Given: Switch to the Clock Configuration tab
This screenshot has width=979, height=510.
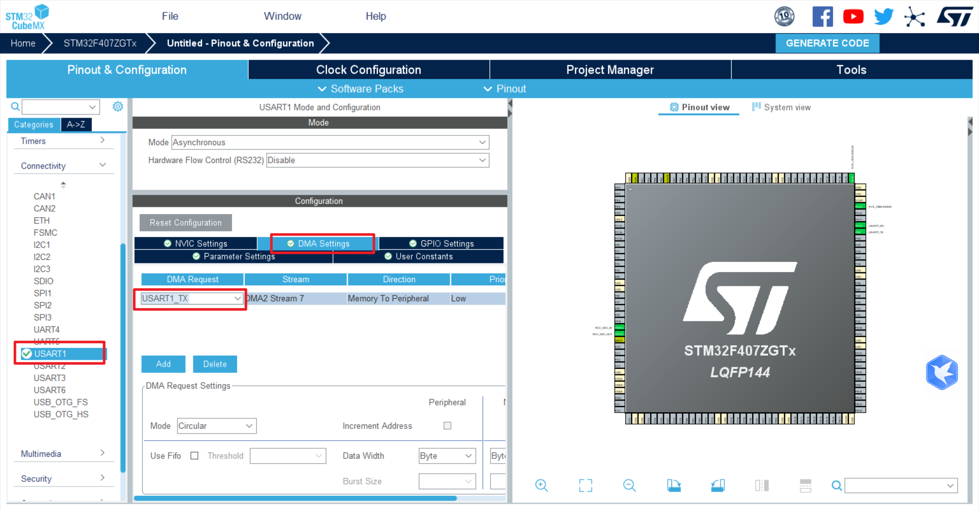Looking at the screenshot, I should pos(369,70).
